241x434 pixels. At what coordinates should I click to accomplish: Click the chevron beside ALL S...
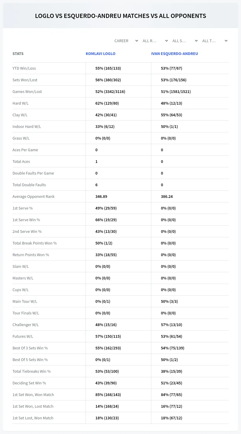click(x=196, y=41)
